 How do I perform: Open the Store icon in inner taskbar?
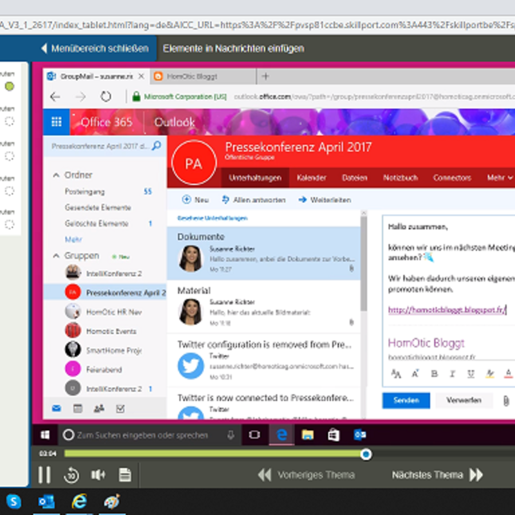coord(333,435)
